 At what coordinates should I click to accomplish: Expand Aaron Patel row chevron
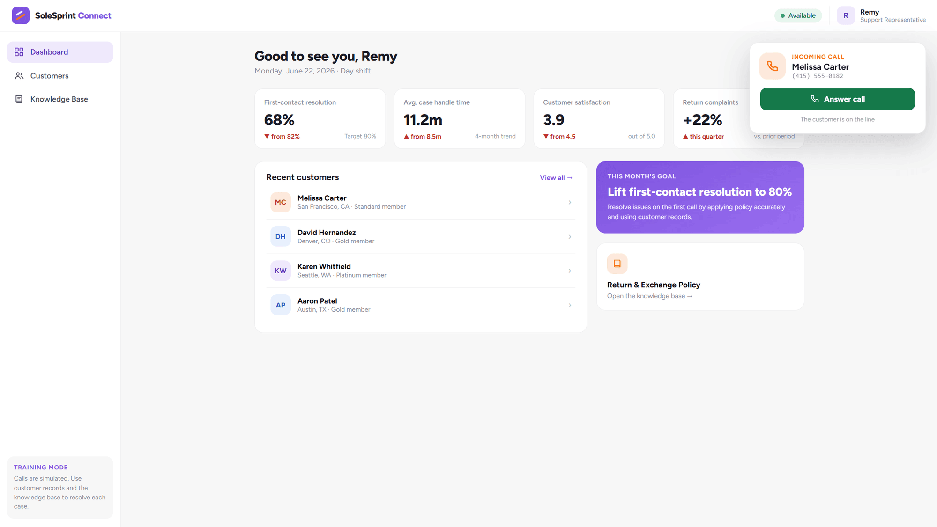pyautogui.click(x=570, y=305)
